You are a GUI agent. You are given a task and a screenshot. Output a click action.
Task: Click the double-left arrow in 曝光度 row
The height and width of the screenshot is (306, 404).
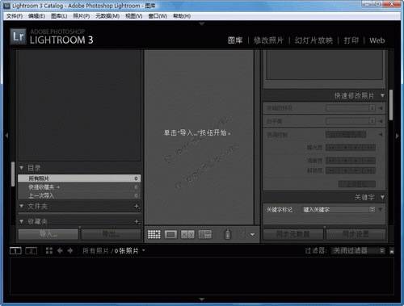[332, 148]
